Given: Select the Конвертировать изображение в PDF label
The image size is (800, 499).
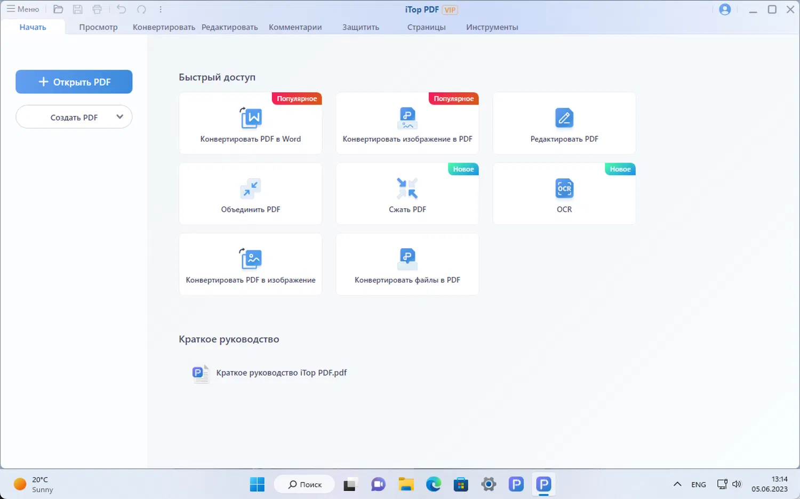Looking at the screenshot, I should coord(407,139).
